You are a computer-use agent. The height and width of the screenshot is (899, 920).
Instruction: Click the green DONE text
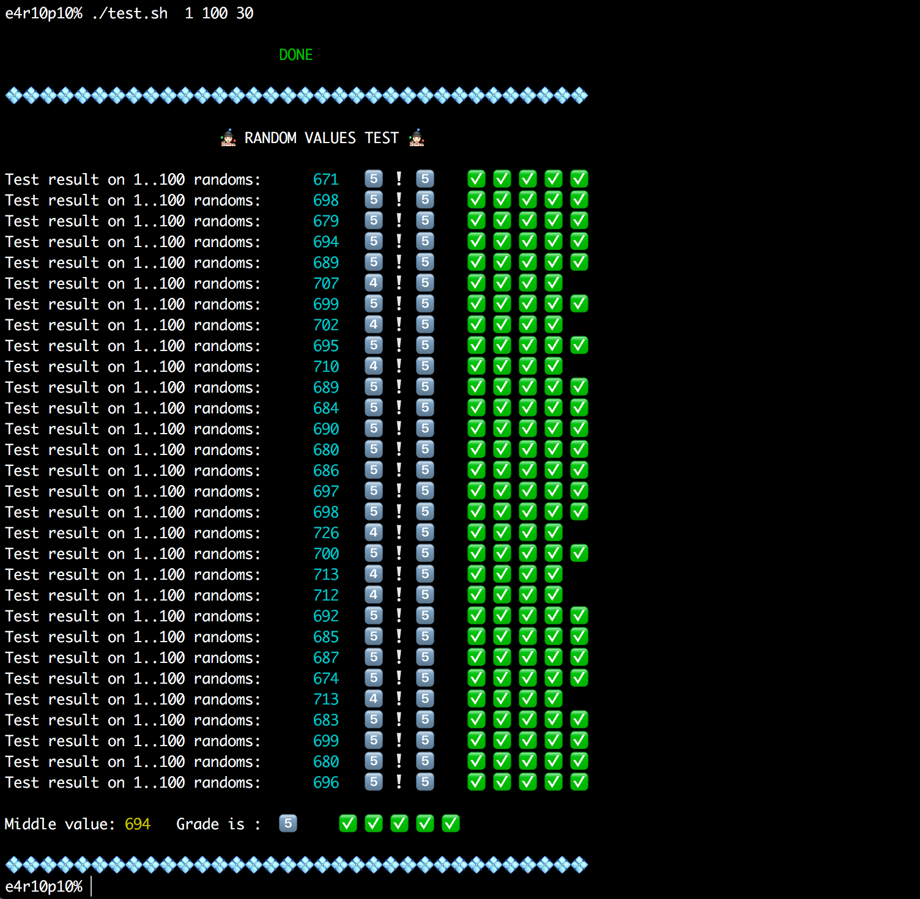(x=296, y=55)
